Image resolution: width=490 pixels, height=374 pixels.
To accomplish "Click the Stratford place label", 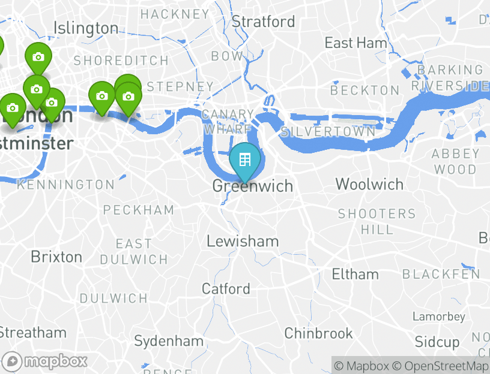I will coord(263,22).
